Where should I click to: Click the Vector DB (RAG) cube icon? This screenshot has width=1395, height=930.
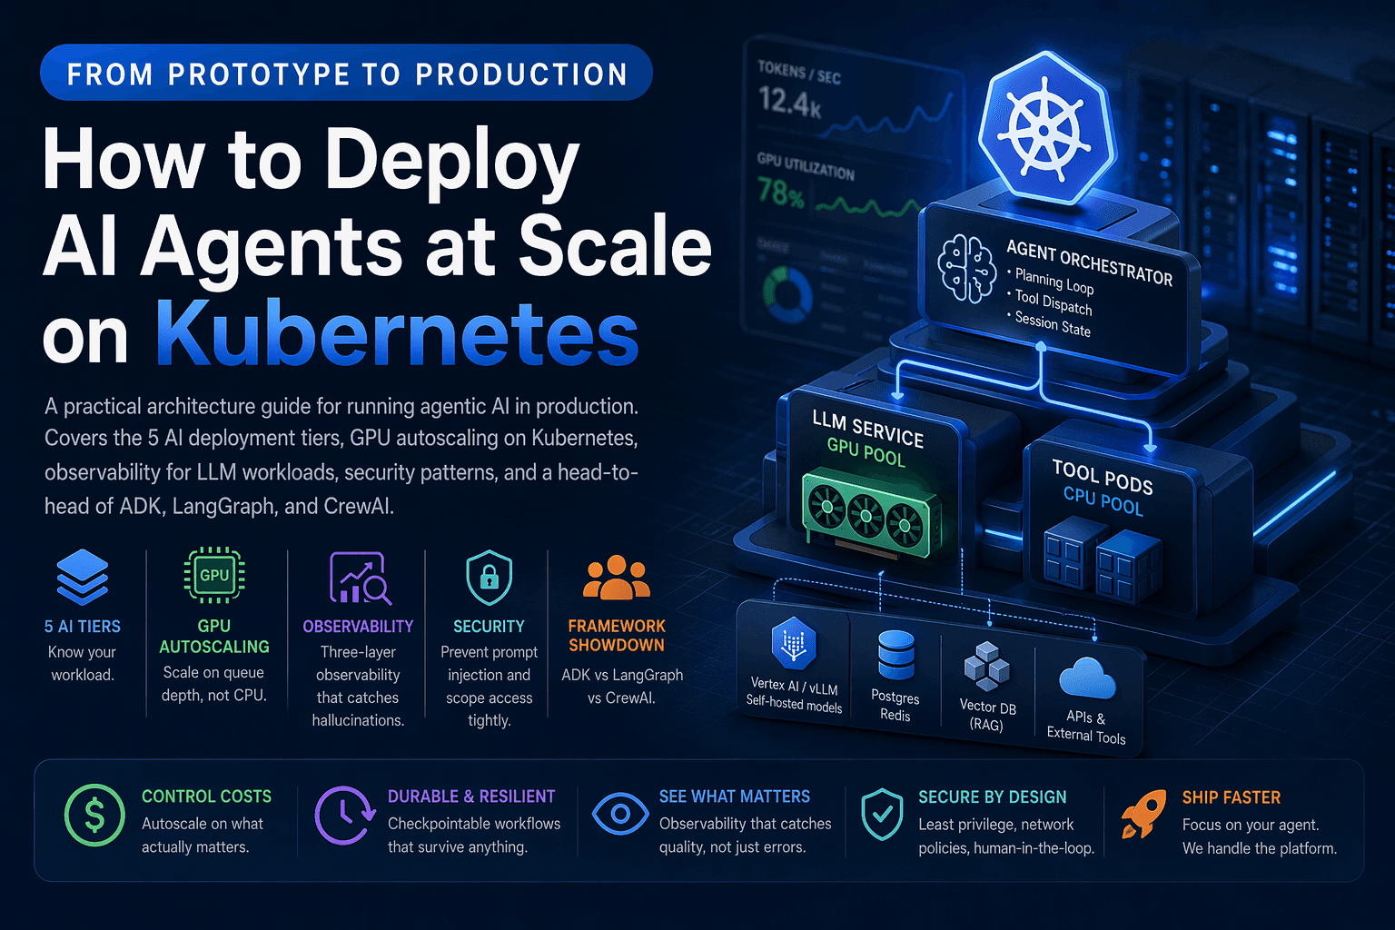(987, 668)
